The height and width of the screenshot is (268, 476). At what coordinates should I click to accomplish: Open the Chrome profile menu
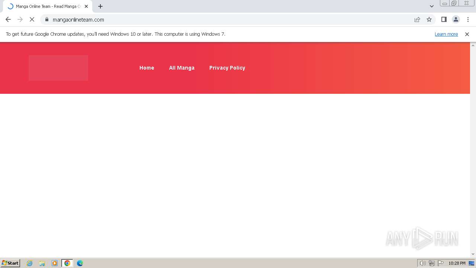click(456, 19)
